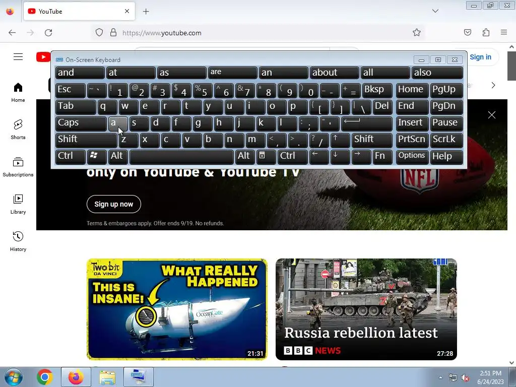The width and height of the screenshot is (516, 387).
Task: Toggle the right Alt key
Action: click(x=245, y=156)
